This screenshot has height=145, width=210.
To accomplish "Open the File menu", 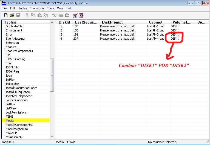I will 5,8.
